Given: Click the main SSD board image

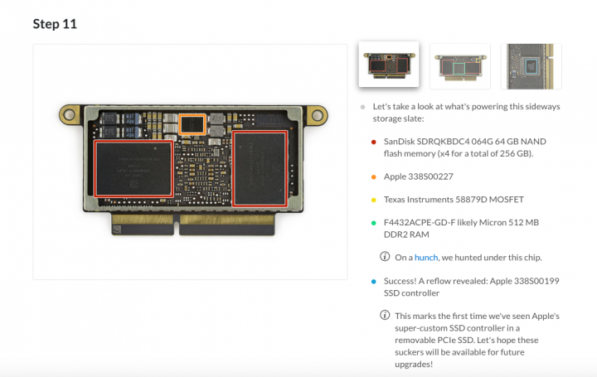Looking at the screenshot, I should point(191,162).
